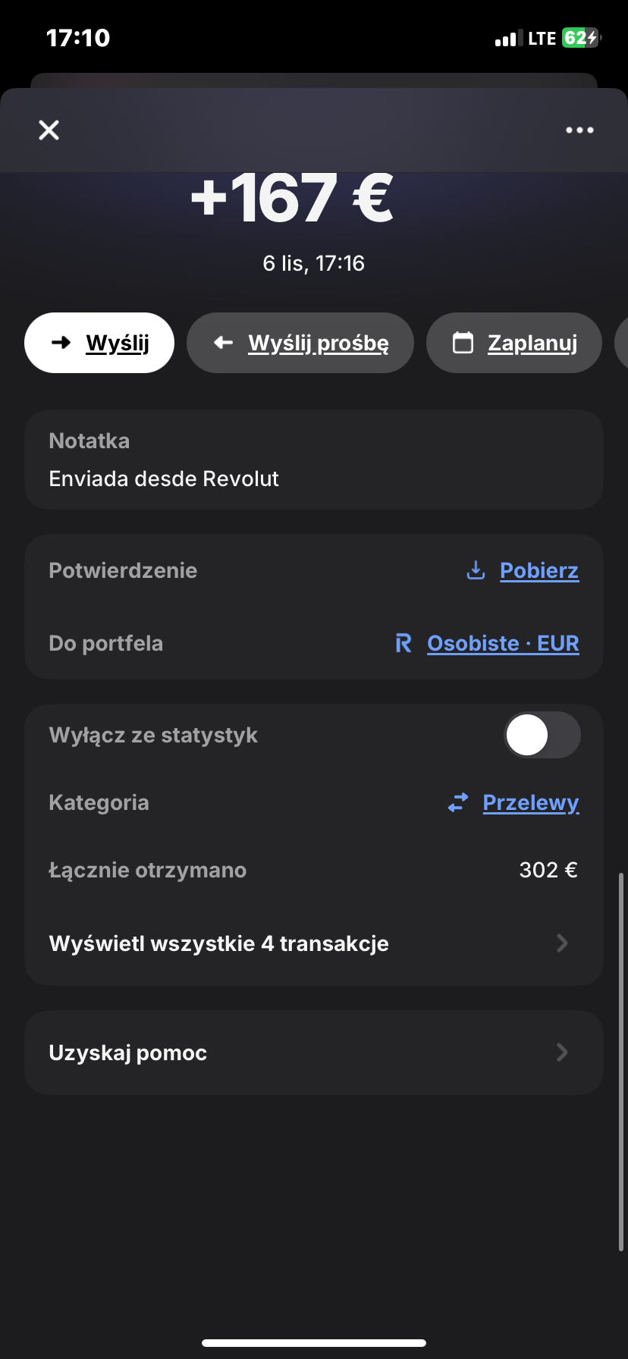The width and height of the screenshot is (628, 1359).
Task: Tap the transfer arrows category icon
Action: 458,802
